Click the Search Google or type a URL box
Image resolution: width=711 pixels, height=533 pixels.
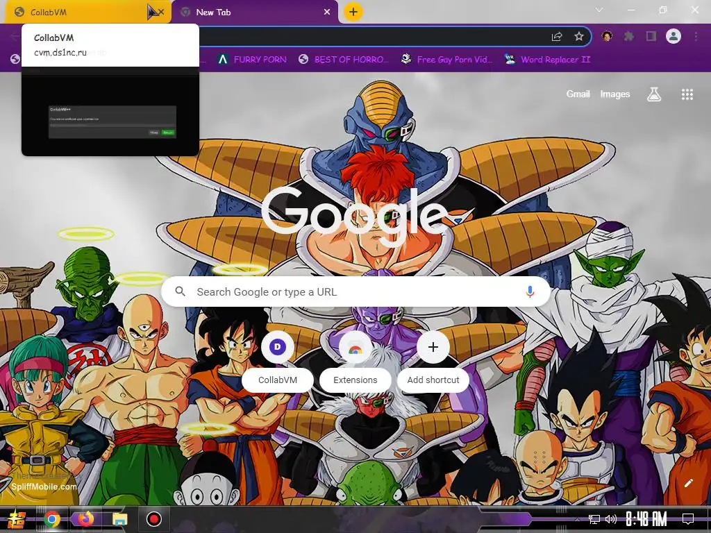click(356, 292)
